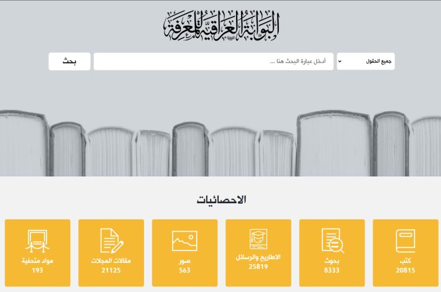The image size is (441, 292).
Task: Click the graduation cap icon for theses
Action: point(258,238)
